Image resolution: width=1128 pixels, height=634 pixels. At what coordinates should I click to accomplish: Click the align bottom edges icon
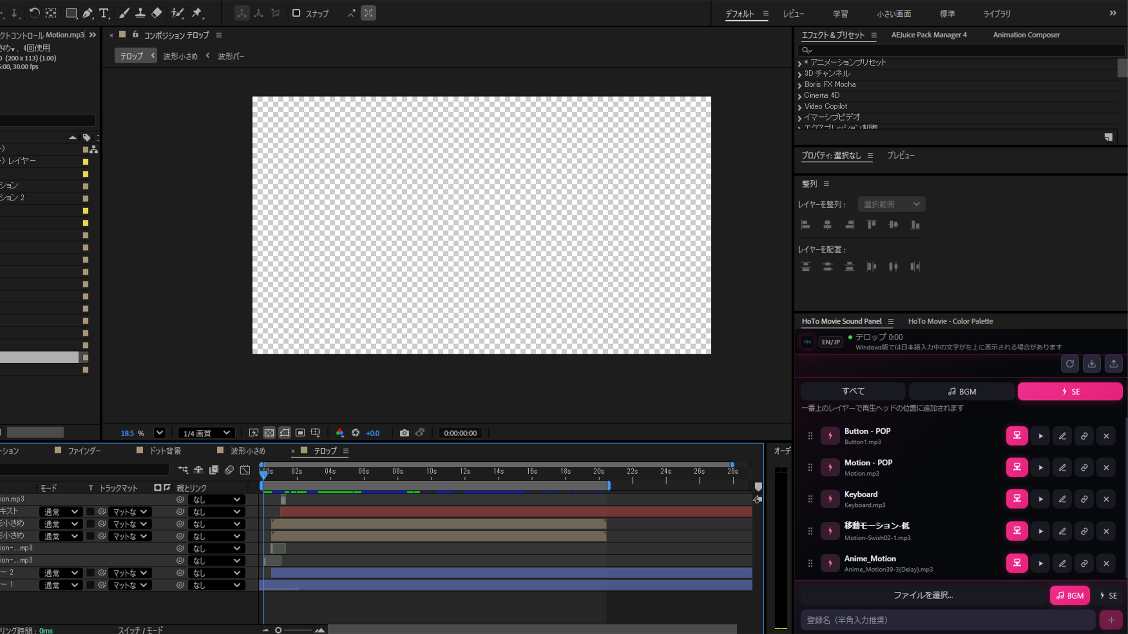coord(915,225)
